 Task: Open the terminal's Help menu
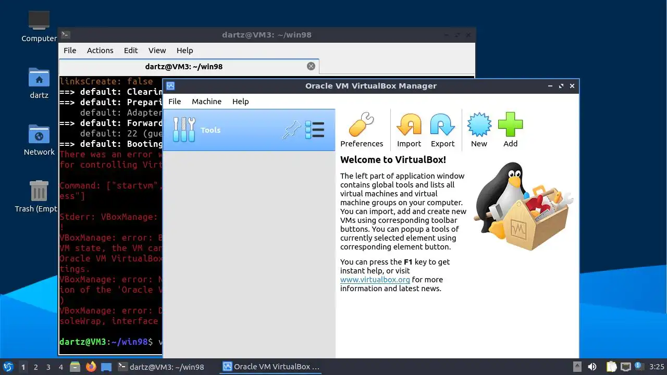click(184, 51)
